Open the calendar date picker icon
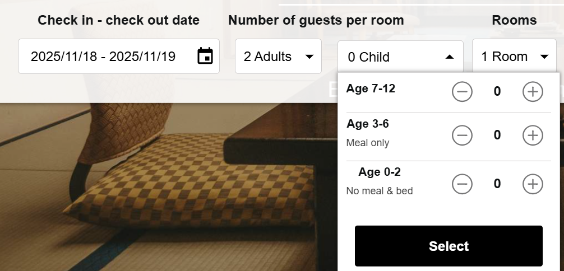This screenshot has height=271, width=564. tap(205, 56)
